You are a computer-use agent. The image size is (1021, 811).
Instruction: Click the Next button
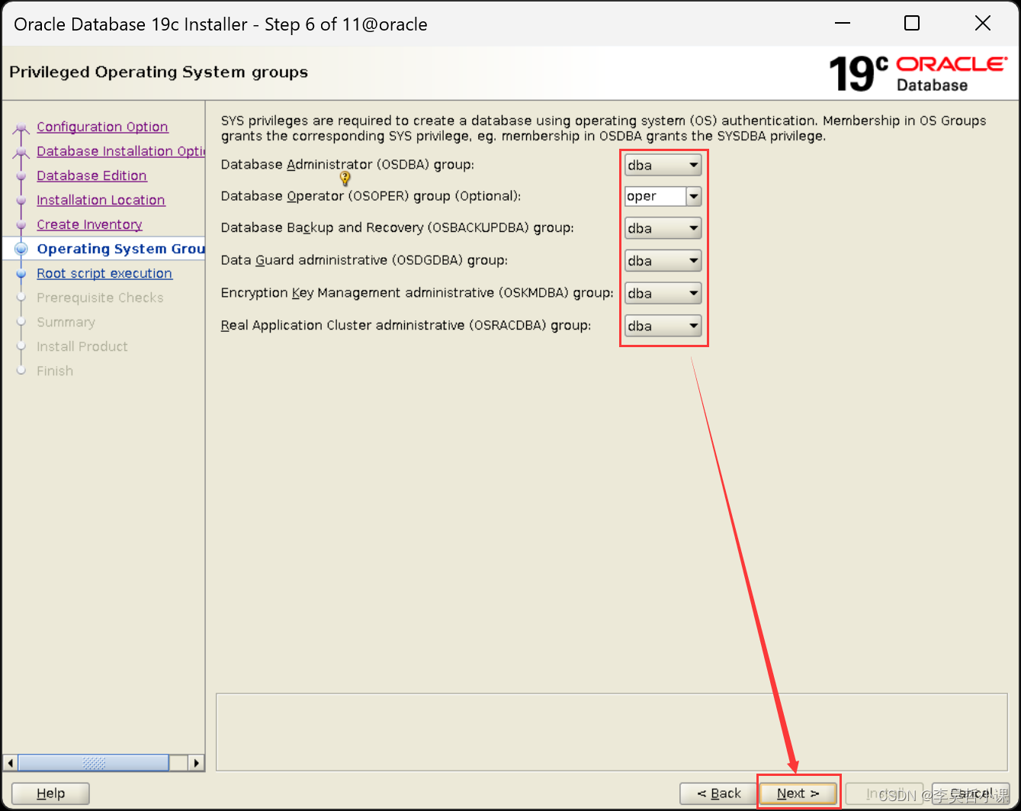798,793
